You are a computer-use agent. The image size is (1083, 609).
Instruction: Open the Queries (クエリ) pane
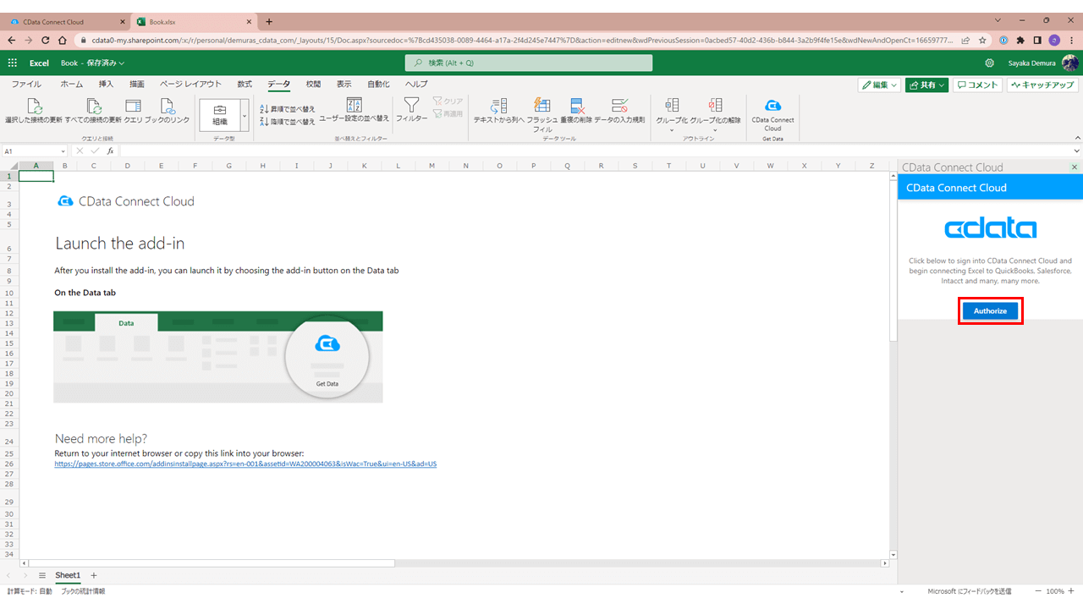click(x=133, y=111)
